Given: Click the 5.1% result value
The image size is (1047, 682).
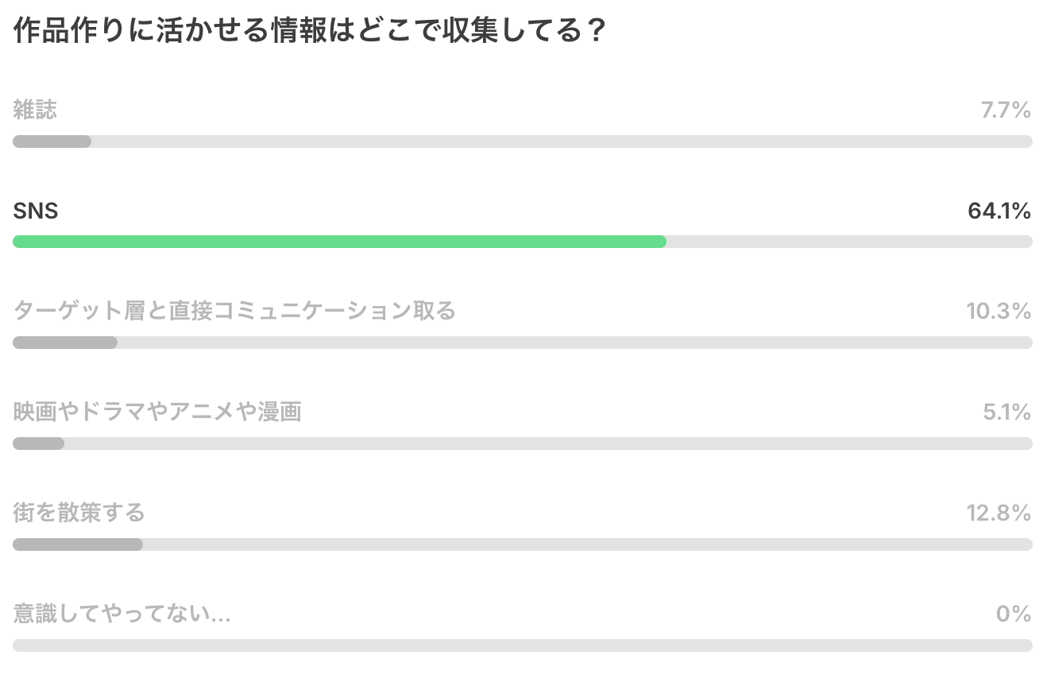Looking at the screenshot, I should 1006,412.
